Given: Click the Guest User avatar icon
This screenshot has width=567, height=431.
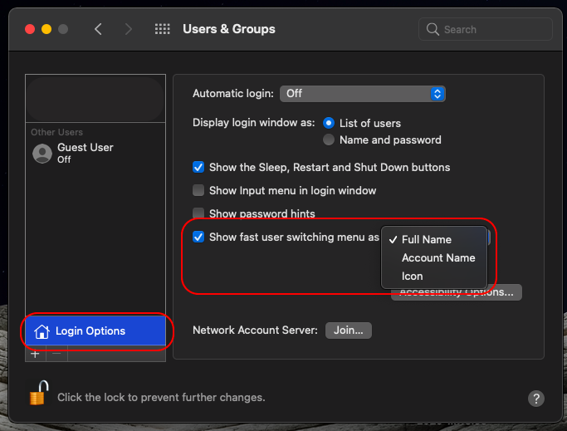Looking at the screenshot, I should click(x=42, y=154).
